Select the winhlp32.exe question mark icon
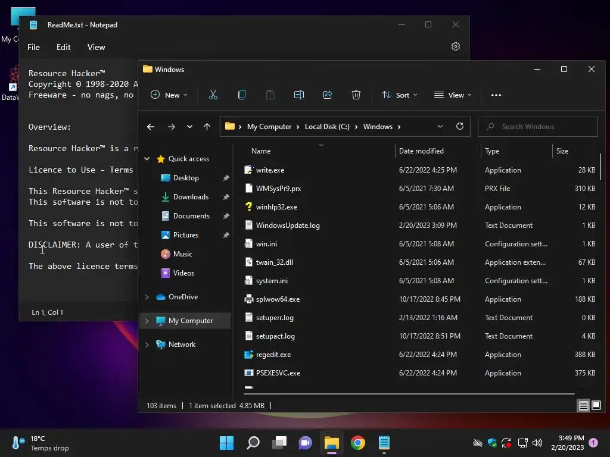This screenshot has width=610, height=457. (x=248, y=206)
